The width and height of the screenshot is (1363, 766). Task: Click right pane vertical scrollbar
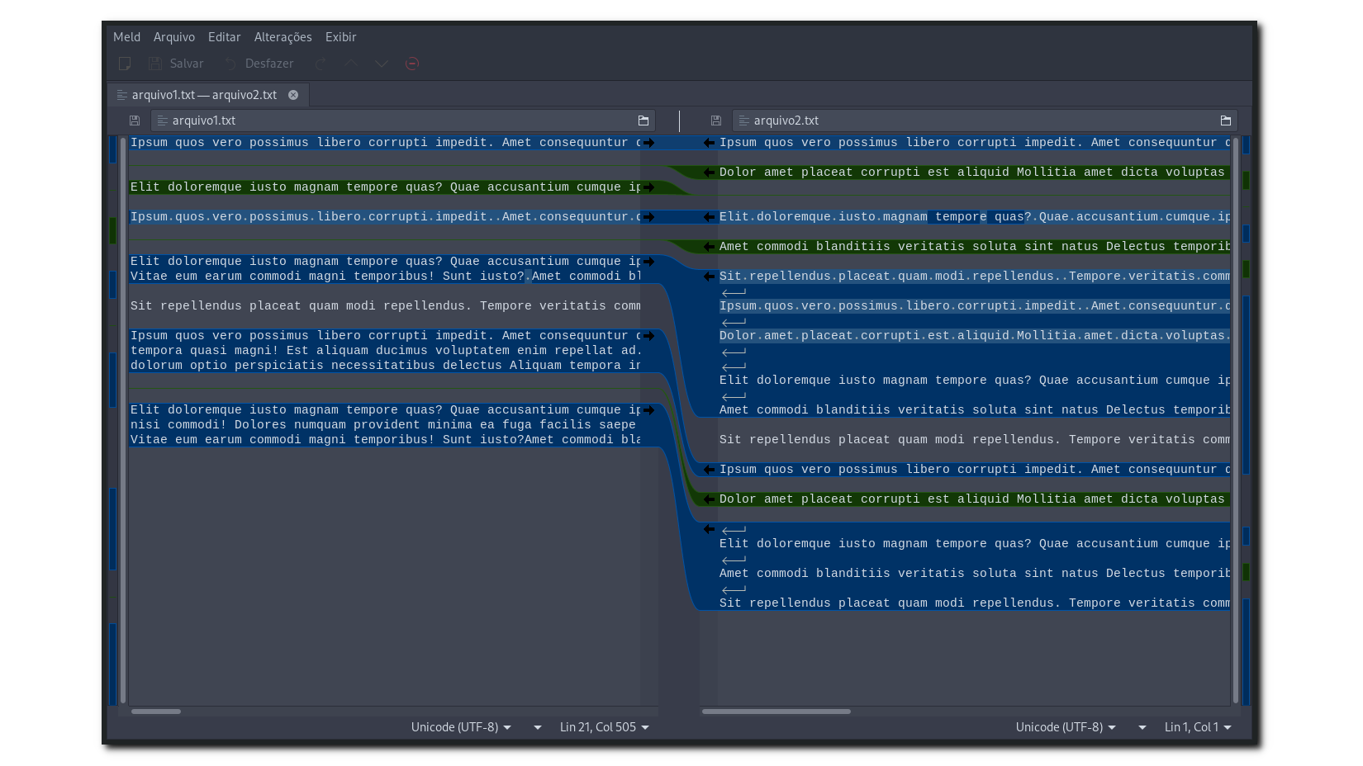point(1236,419)
